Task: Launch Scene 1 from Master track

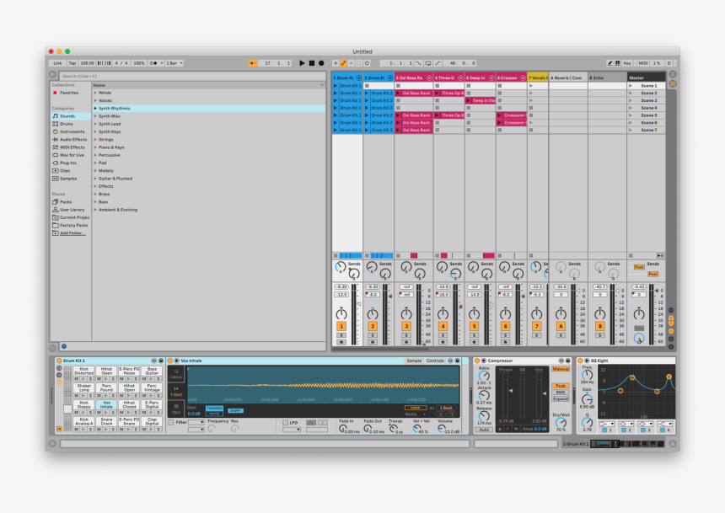Action: (x=631, y=86)
